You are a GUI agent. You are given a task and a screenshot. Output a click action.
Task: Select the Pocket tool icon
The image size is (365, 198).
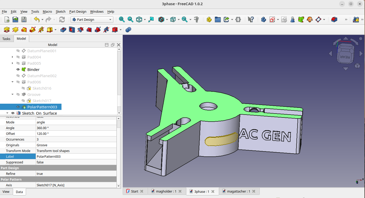(x=63, y=30)
